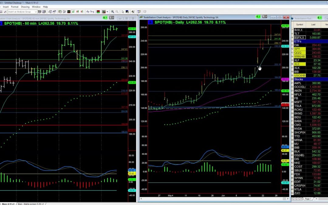Select the NFLX symbol cell
Viewport: 328px width, 205px height.
coord(300,94)
